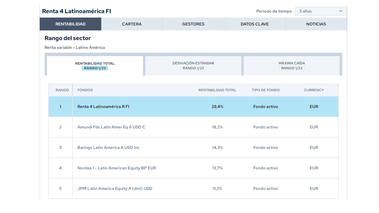Open the CARTERA tab
The height and width of the screenshot is (213, 379).
132,24
